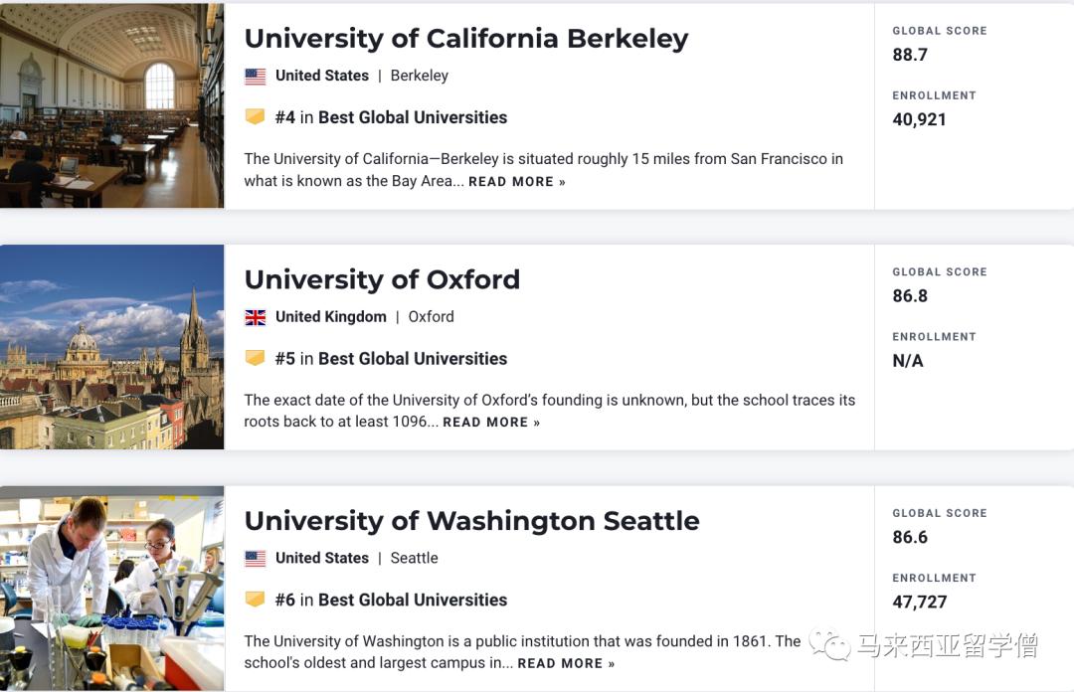Click the yellow badge icon beside #4 ranking

tap(255, 117)
